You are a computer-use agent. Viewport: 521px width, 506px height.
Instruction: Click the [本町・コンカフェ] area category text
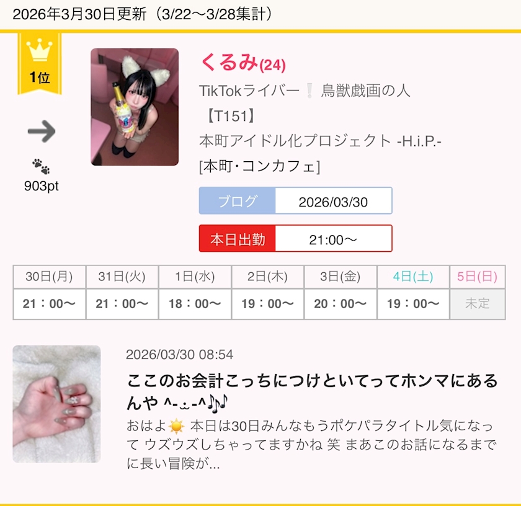click(259, 166)
